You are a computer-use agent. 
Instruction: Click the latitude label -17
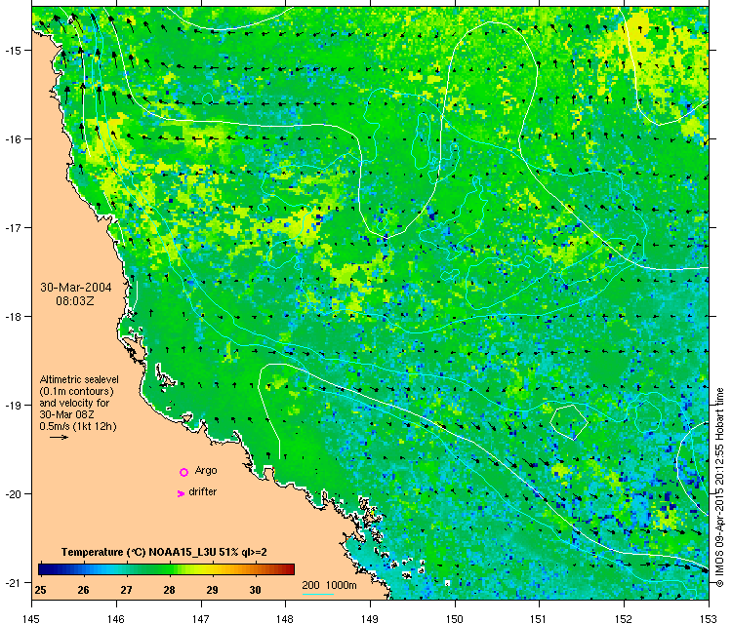click(x=13, y=227)
